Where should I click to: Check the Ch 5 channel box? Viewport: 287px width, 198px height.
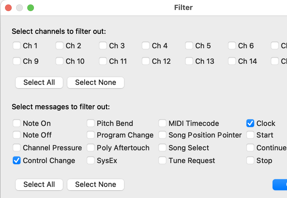pos(189,45)
